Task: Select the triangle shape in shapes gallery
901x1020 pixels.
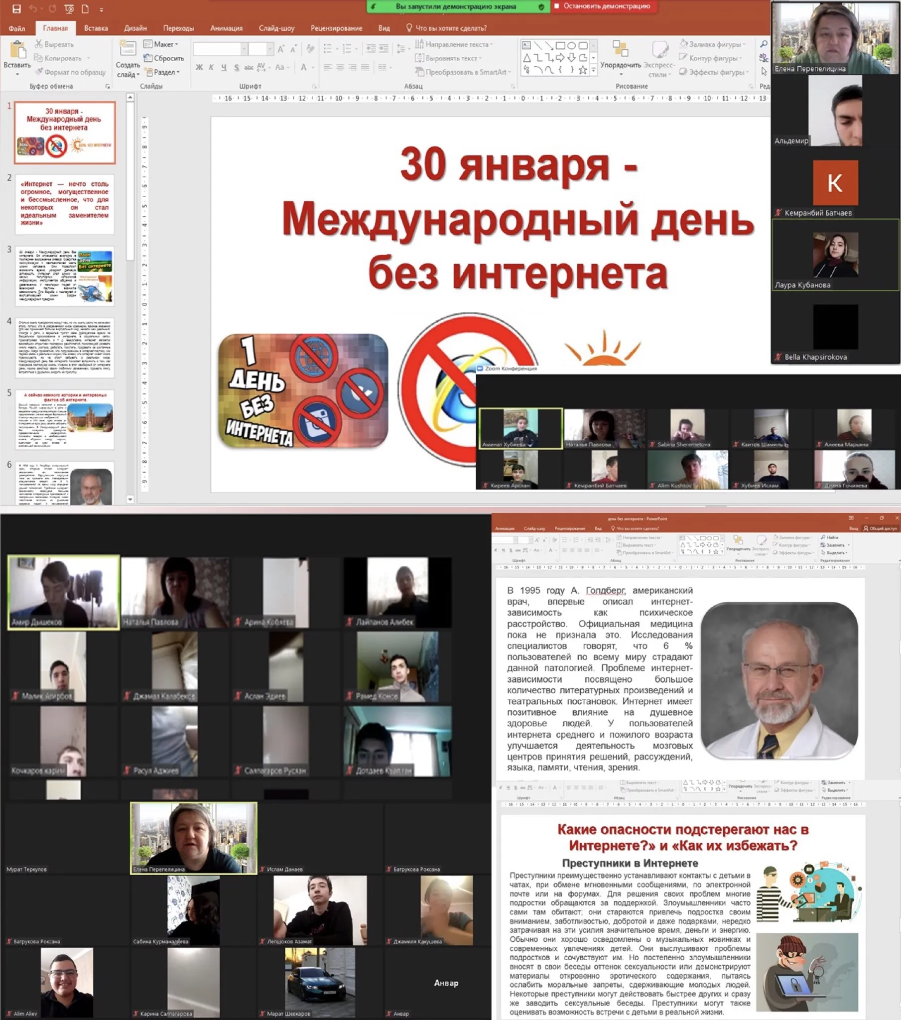Action: click(526, 58)
